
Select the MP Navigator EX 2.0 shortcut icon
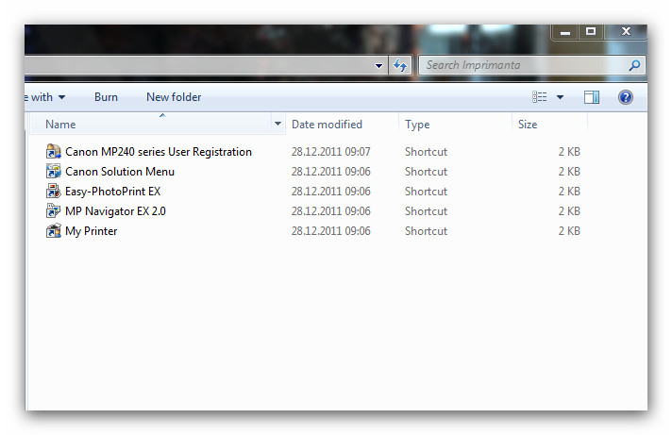coord(53,210)
